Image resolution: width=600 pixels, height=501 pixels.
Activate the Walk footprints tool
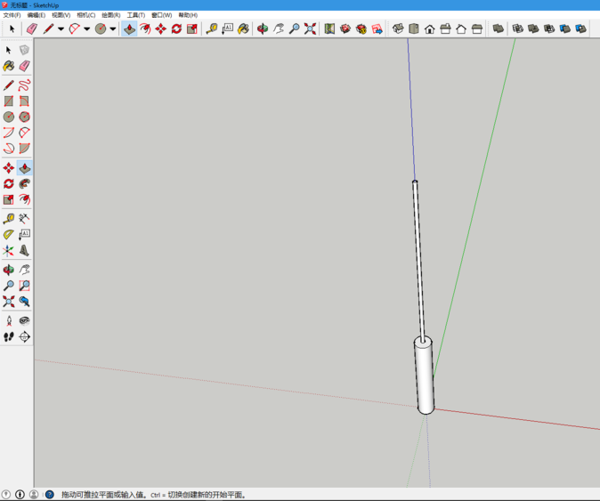[x=9, y=336]
